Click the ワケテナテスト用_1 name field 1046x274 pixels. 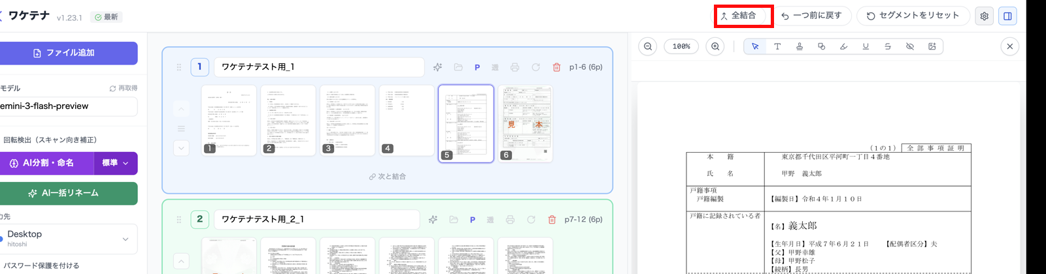pos(319,67)
